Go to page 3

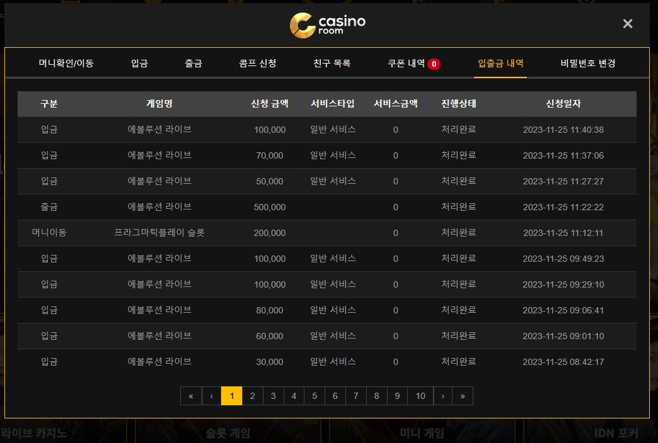273,396
